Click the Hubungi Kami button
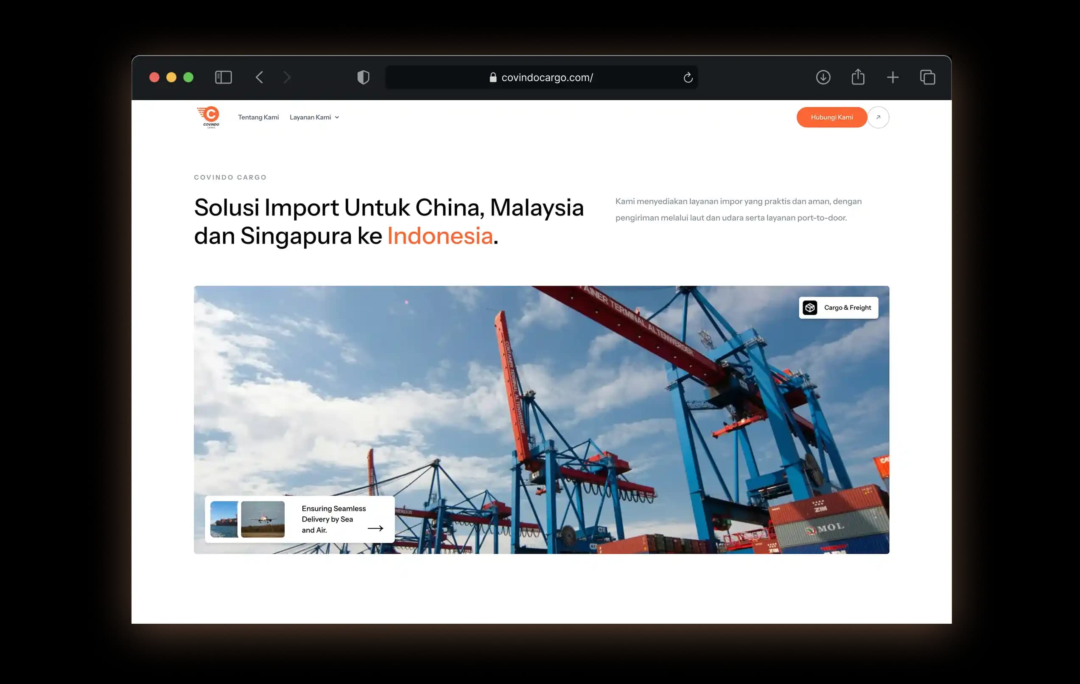Viewport: 1080px width, 684px height. tap(831, 118)
